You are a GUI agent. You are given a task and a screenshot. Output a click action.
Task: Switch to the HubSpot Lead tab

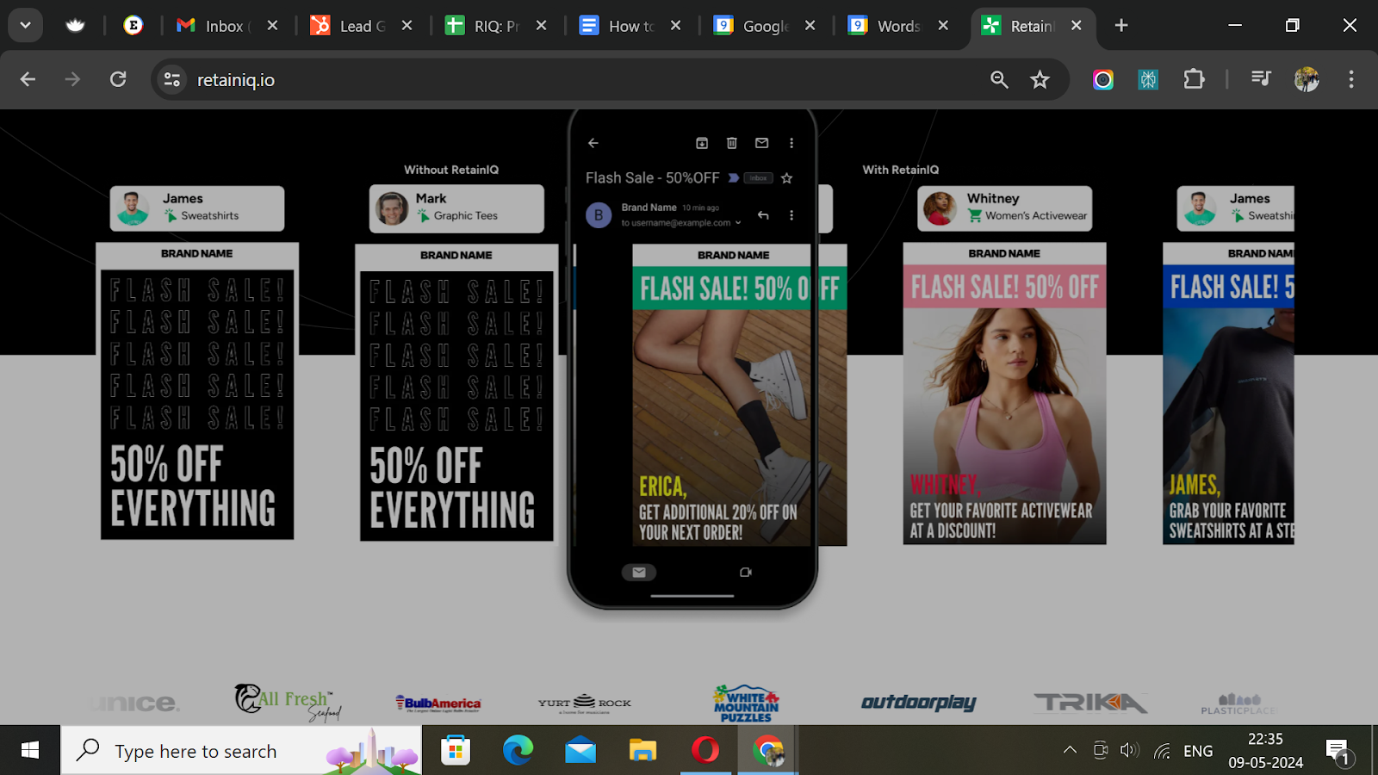pos(347,26)
